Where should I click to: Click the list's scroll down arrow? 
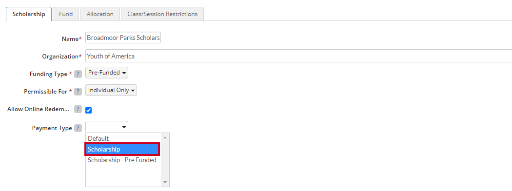point(165,182)
